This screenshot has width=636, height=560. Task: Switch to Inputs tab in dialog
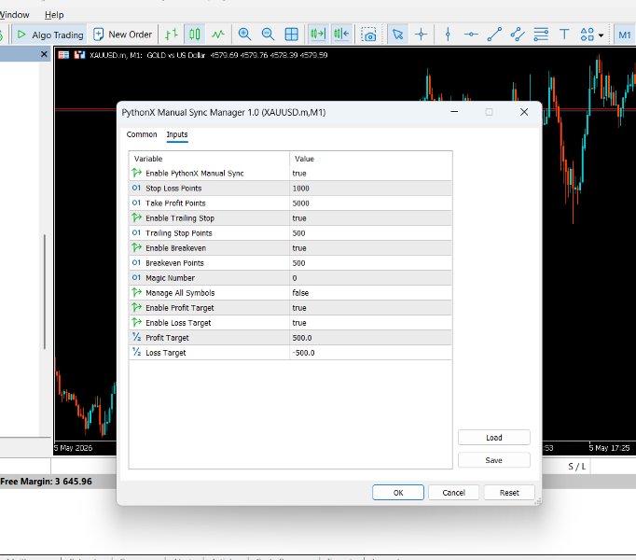(x=177, y=134)
